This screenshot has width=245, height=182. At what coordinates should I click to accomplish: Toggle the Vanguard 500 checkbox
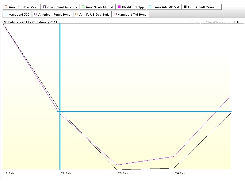coord(6,14)
